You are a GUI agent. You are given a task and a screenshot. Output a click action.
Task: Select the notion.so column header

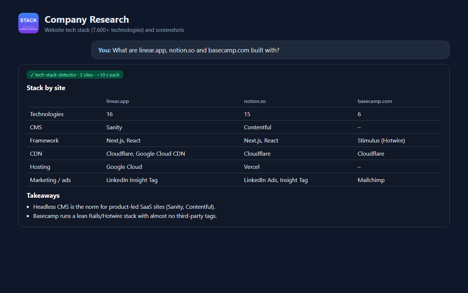click(255, 101)
